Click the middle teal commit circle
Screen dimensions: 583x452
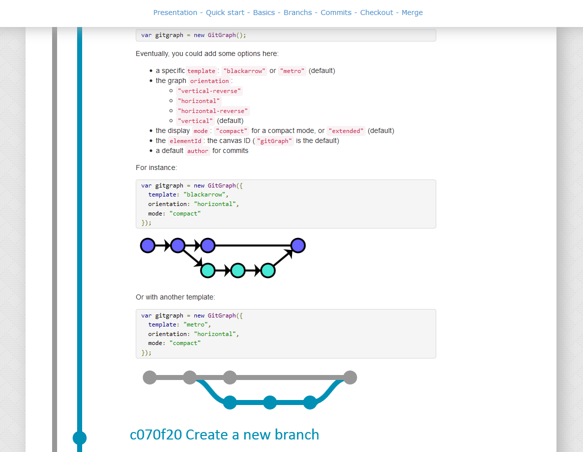[x=237, y=270]
